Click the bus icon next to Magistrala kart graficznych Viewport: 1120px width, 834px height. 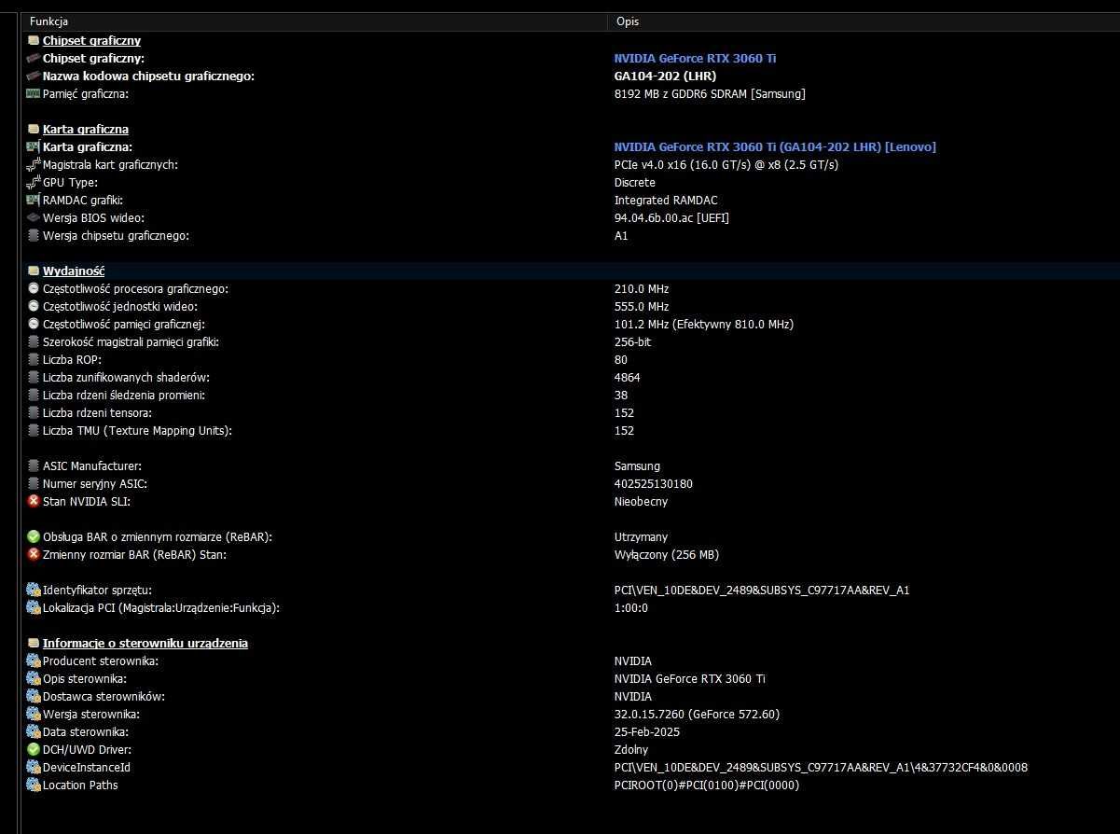point(34,164)
